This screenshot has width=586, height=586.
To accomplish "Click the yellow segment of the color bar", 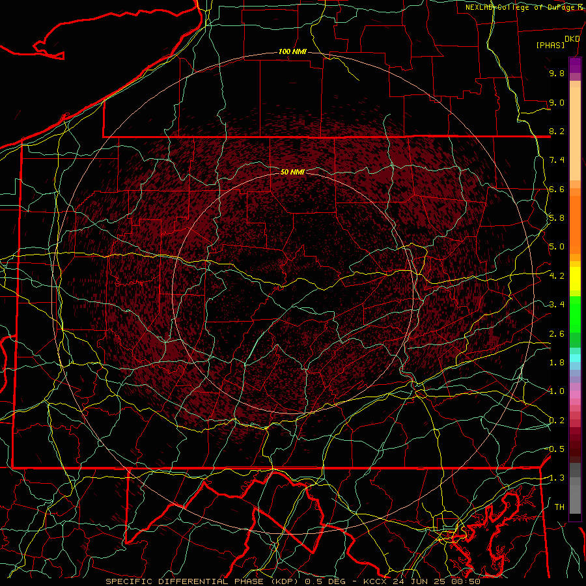I will pos(575,279).
